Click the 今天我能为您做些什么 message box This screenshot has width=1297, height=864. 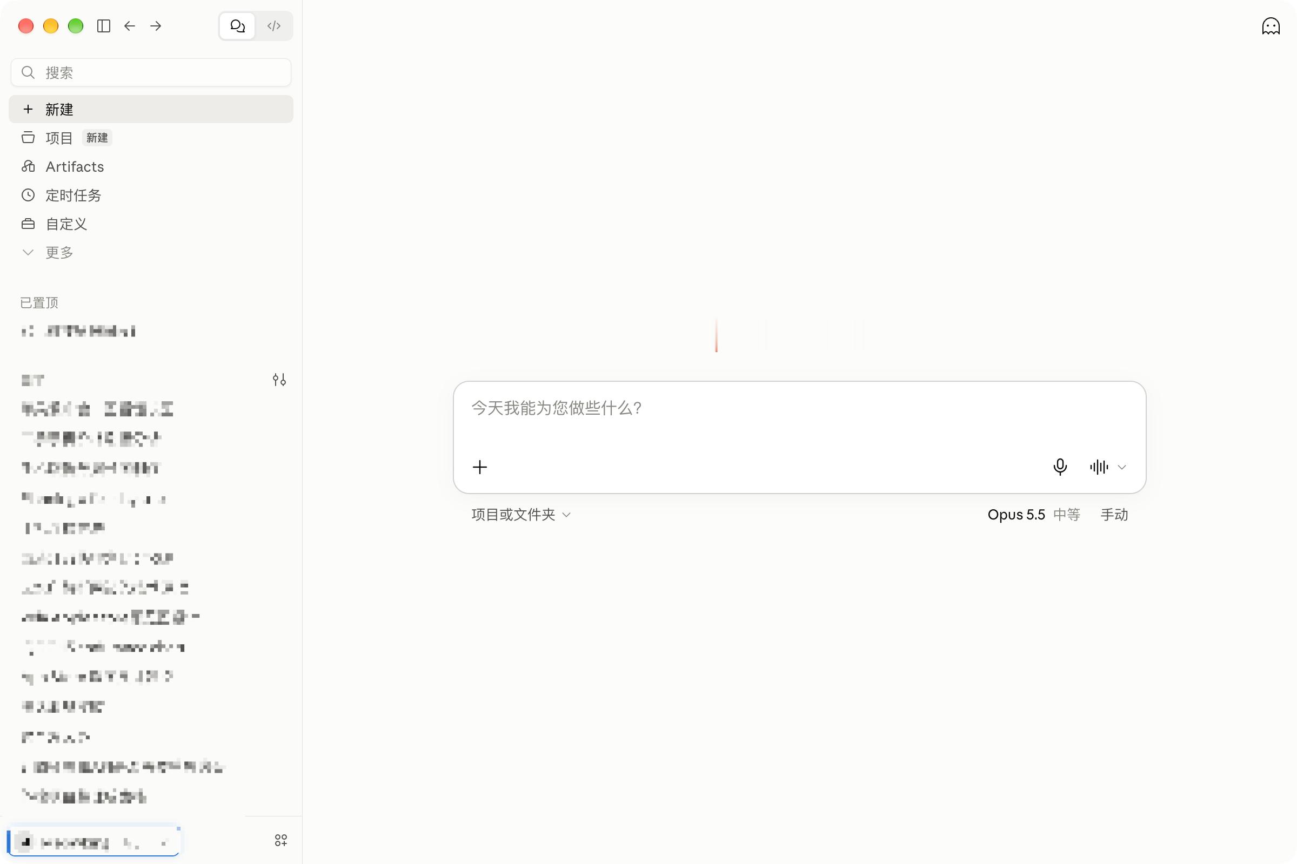800,408
